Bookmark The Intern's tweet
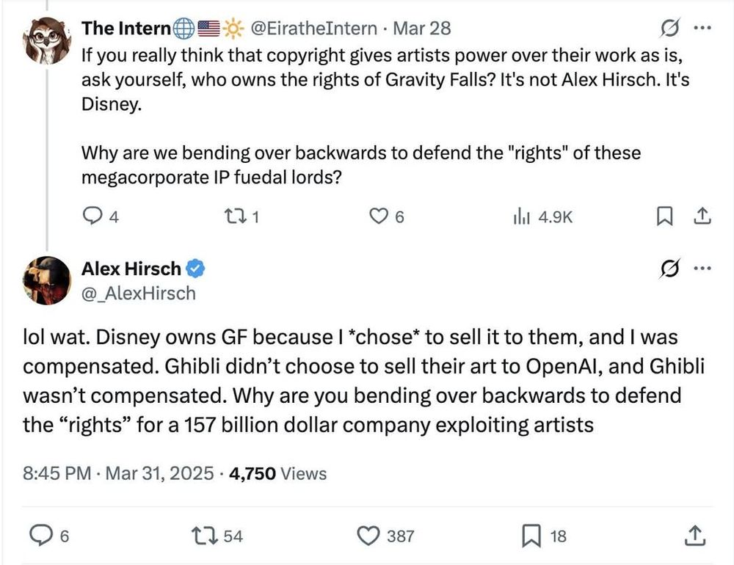This screenshot has width=734, height=565. (x=664, y=216)
